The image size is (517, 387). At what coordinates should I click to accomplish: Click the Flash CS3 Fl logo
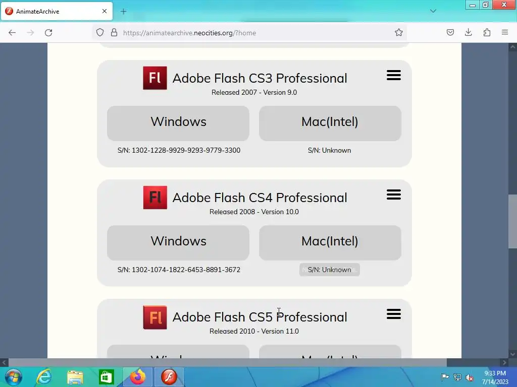coord(155,78)
